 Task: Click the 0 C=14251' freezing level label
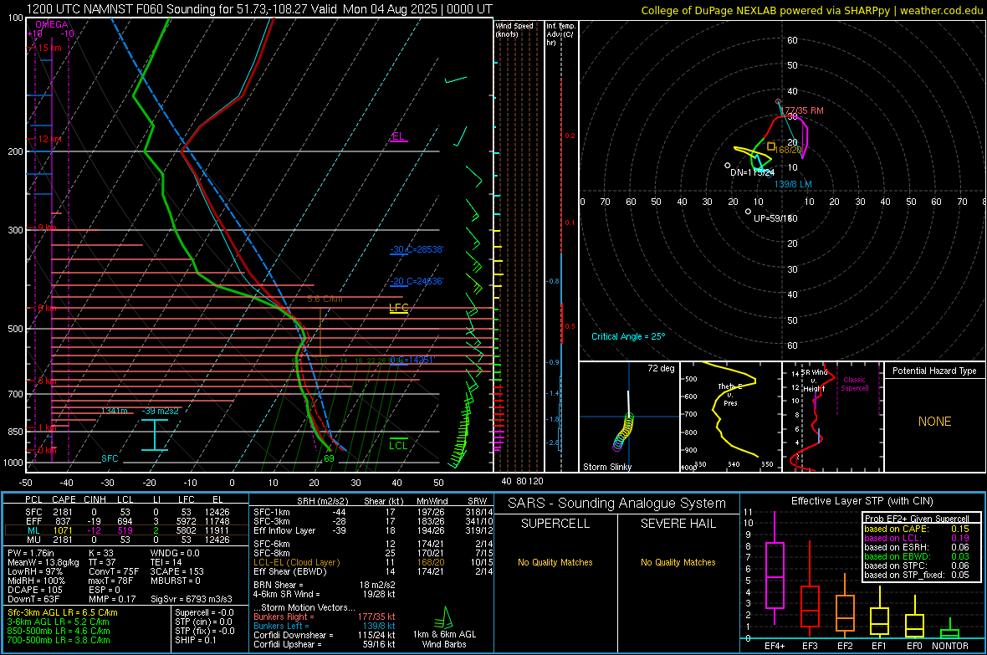coord(412,360)
